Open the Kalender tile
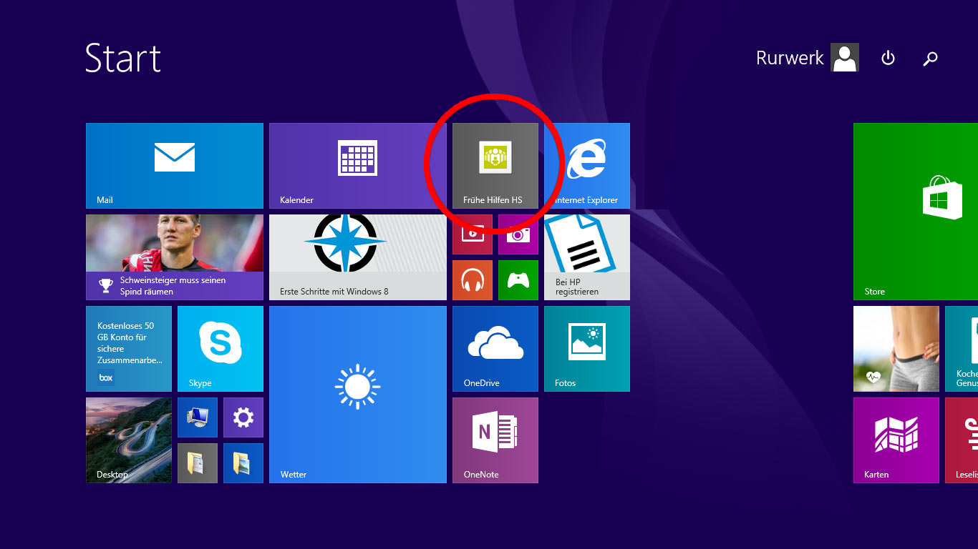Screen dimensions: 978x549 (x=358, y=166)
